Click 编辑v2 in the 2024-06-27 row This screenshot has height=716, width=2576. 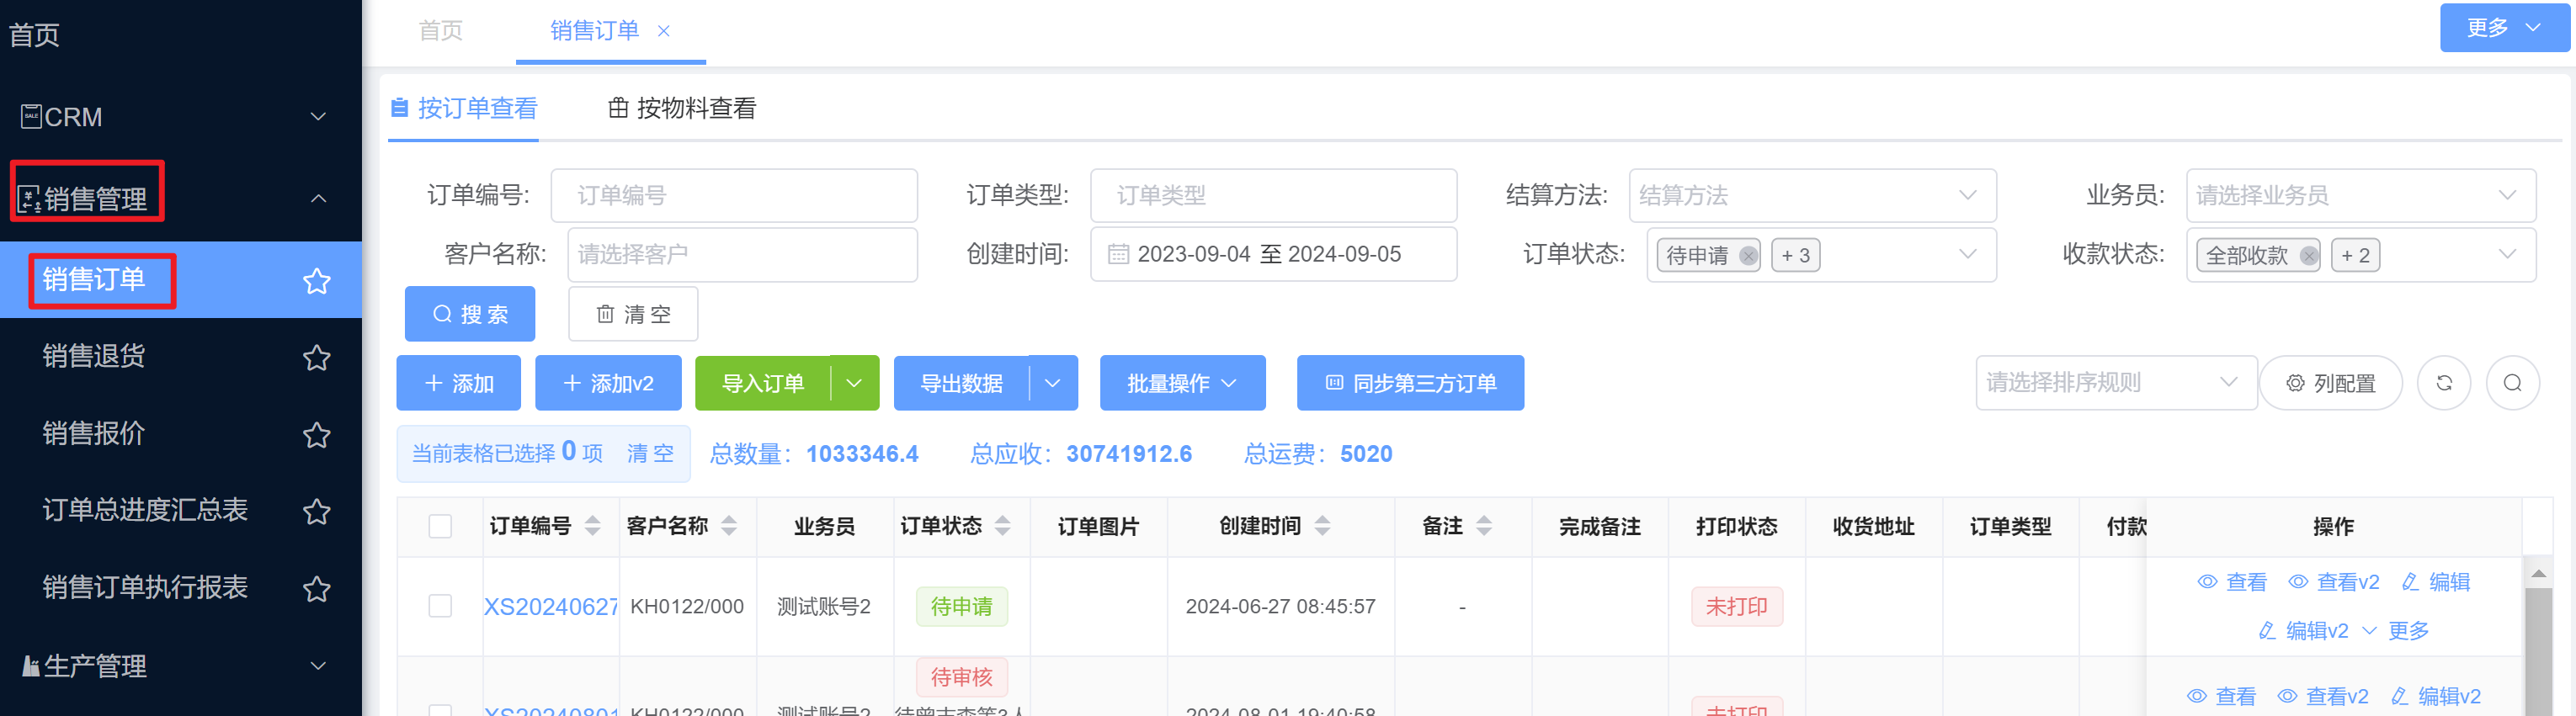click(x=2303, y=631)
